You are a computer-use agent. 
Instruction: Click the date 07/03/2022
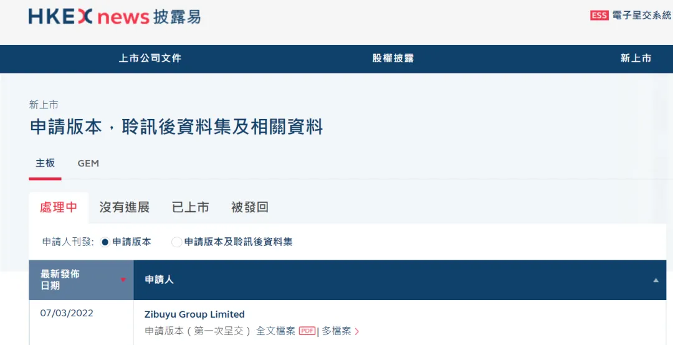pos(67,313)
